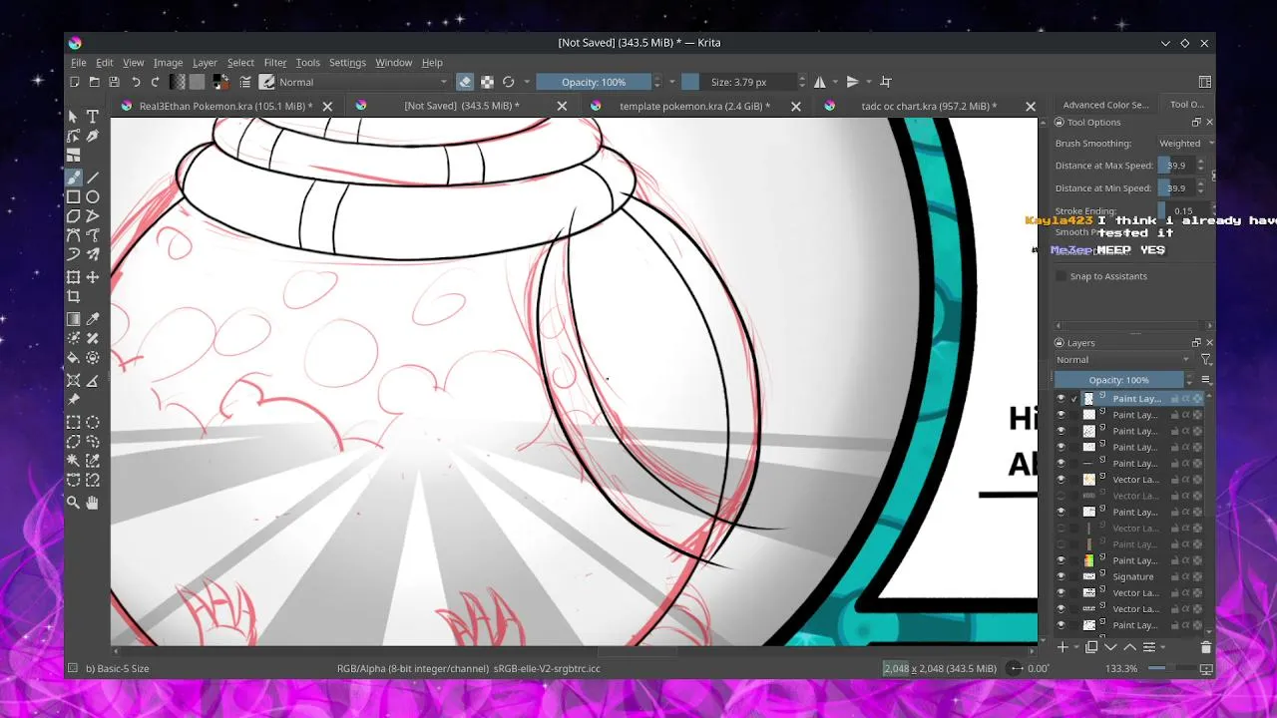Float the Layers docker panel
Image resolution: width=1277 pixels, height=718 pixels.
click(1196, 343)
